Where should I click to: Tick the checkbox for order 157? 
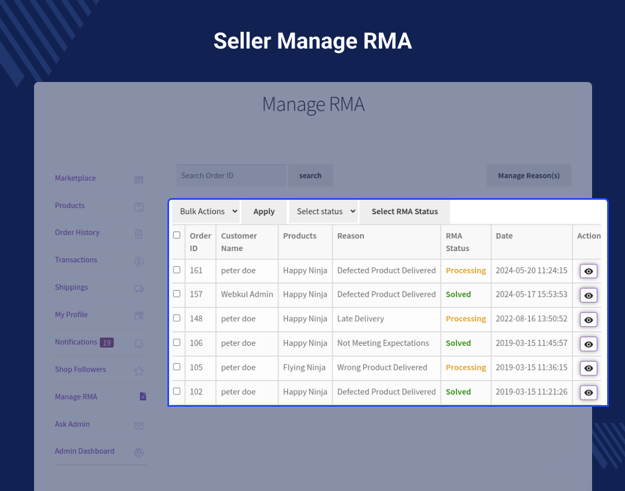click(177, 295)
